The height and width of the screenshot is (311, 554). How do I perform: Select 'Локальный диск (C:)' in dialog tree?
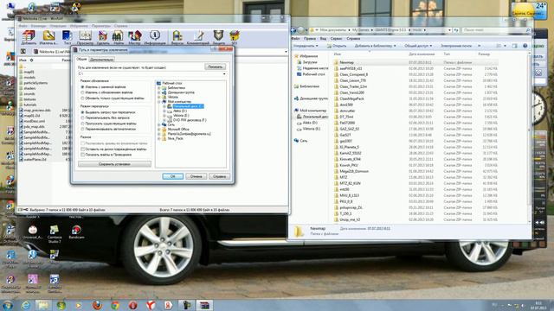[x=188, y=106]
